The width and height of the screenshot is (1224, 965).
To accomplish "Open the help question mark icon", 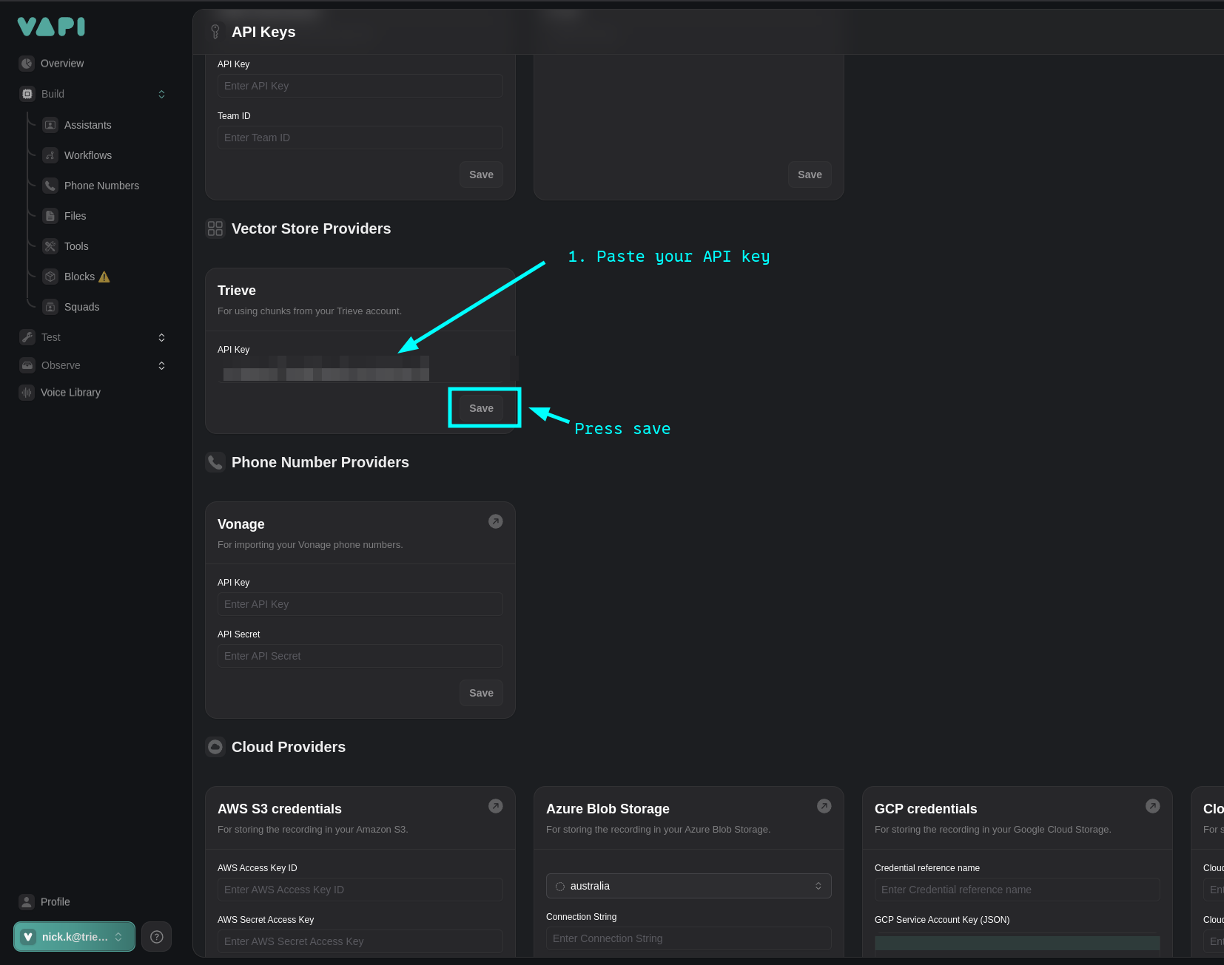I will pyautogui.click(x=157, y=937).
